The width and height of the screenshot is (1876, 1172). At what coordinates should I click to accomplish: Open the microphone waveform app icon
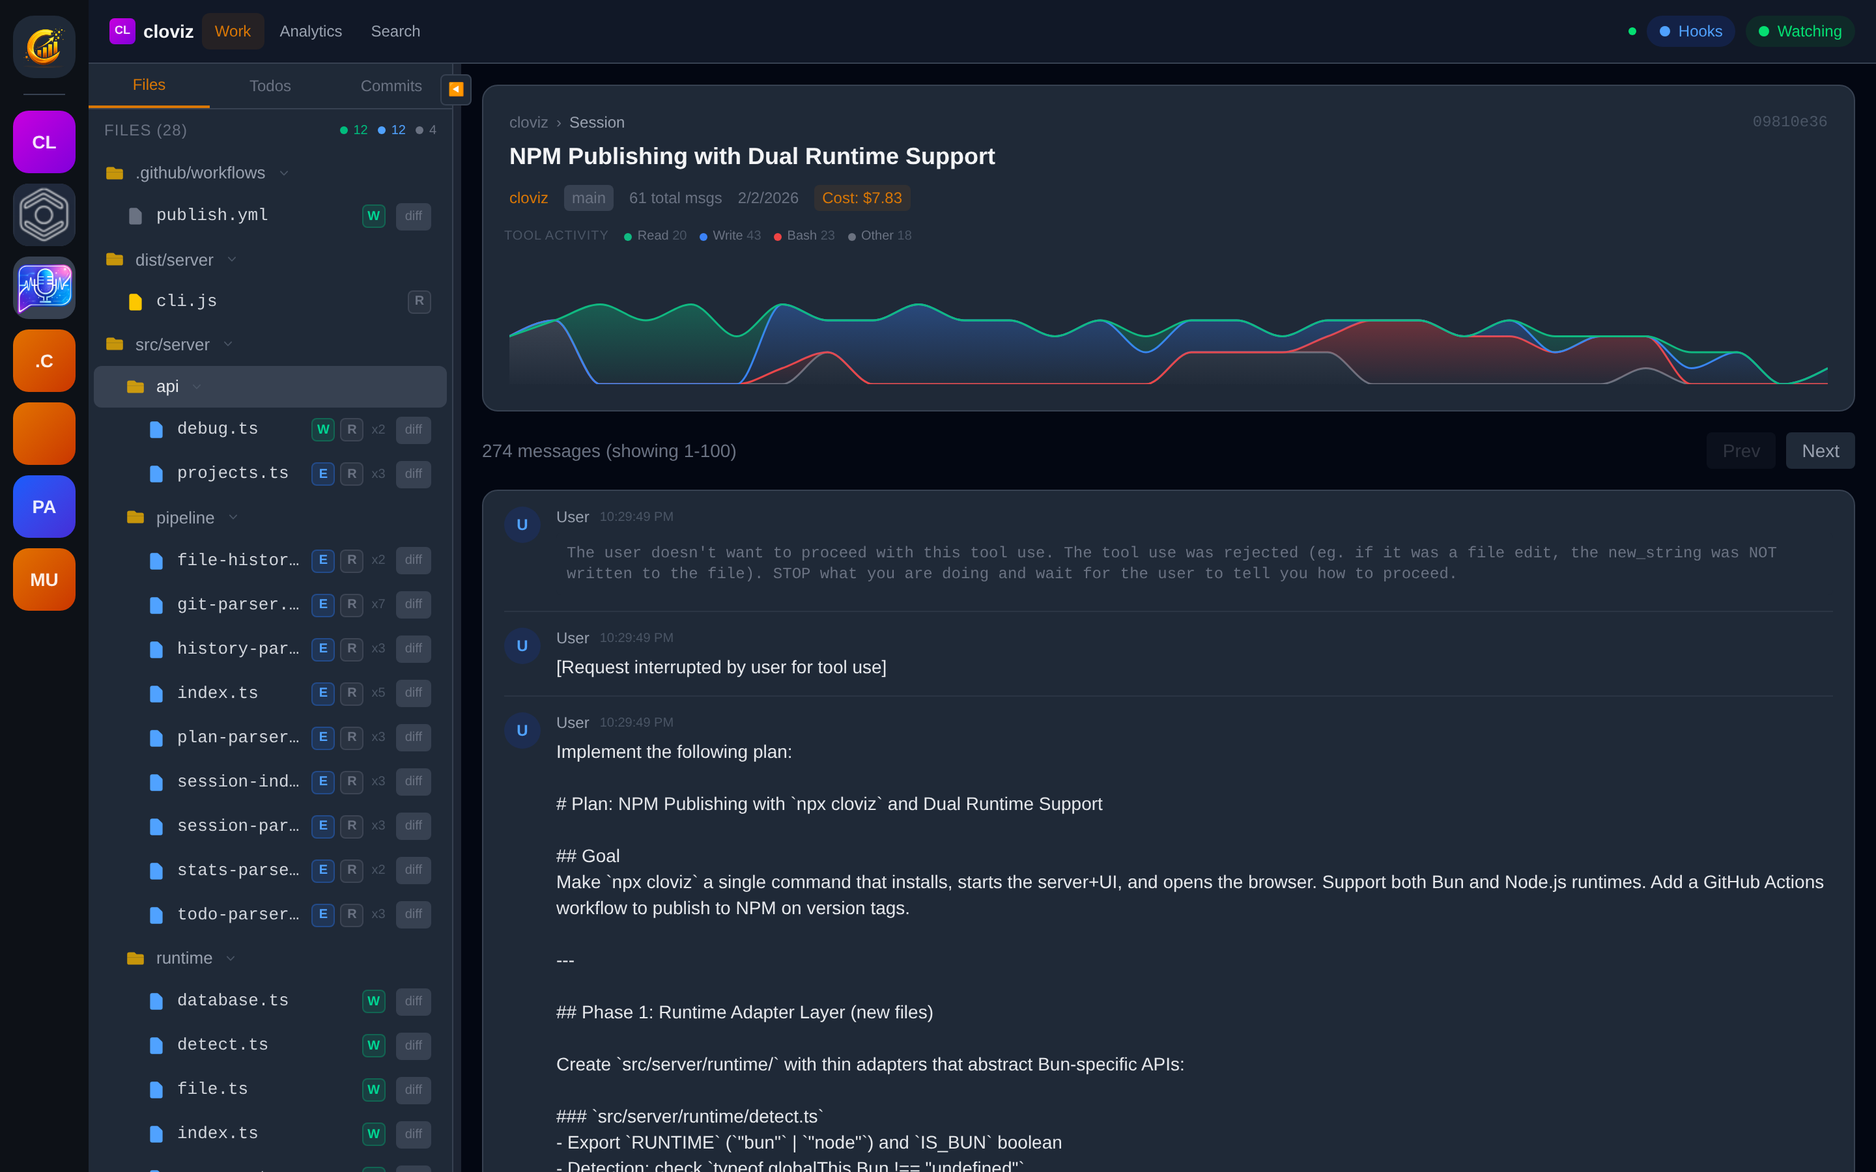[x=44, y=288]
